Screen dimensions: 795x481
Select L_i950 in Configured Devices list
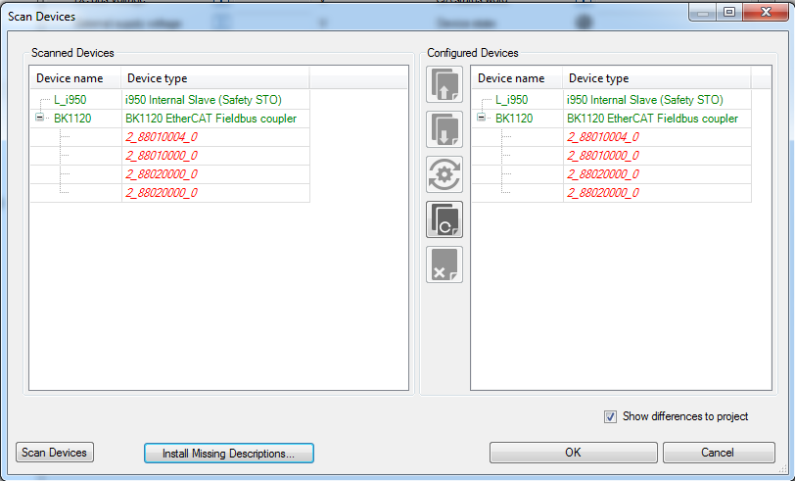pyautogui.click(x=512, y=100)
